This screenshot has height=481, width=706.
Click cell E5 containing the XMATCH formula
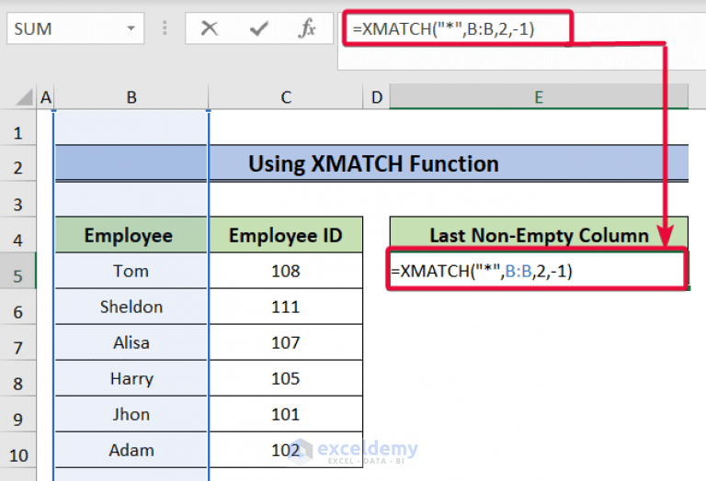(538, 271)
